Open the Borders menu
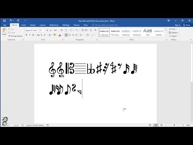193x145 pixels. 95,35
